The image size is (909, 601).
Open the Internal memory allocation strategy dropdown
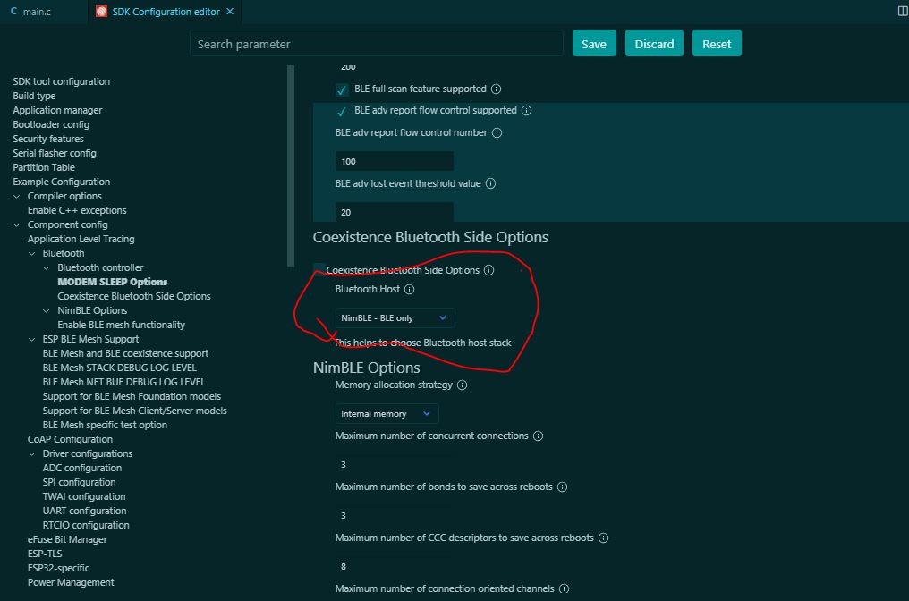[386, 413]
